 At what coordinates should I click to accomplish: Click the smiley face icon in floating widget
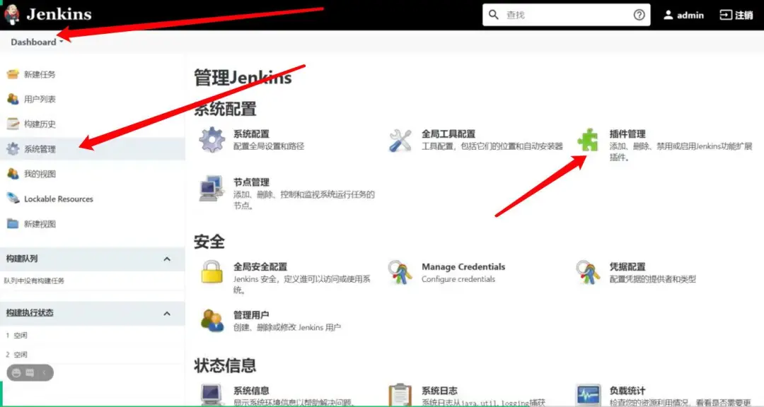[x=16, y=373]
